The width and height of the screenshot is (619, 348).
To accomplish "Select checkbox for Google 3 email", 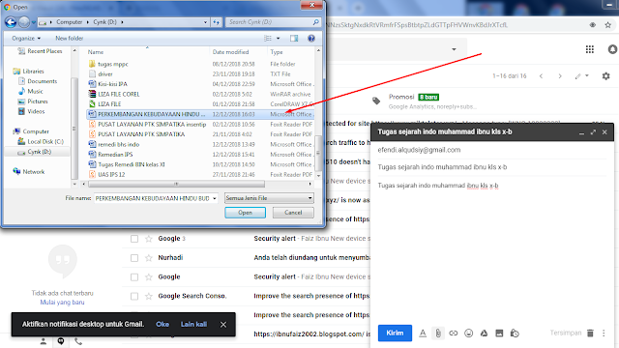I will click(x=134, y=239).
